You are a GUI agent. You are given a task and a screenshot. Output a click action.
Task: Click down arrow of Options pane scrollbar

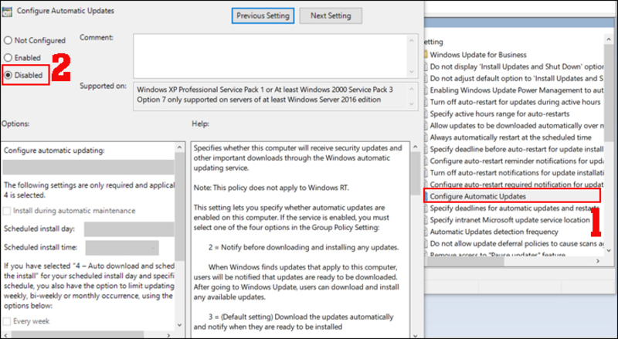[x=180, y=325]
